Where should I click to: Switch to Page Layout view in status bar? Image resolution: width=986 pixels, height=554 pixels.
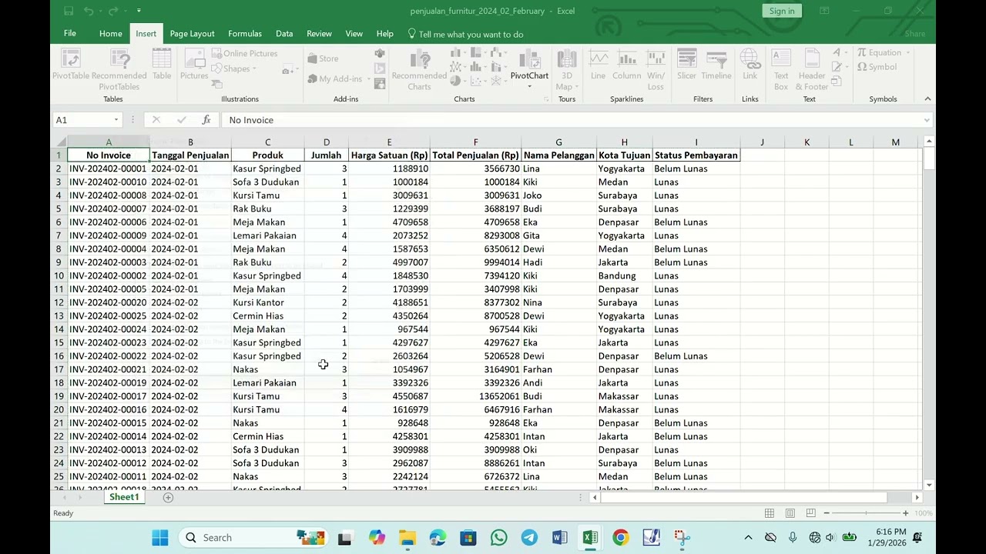pos(790,513)
